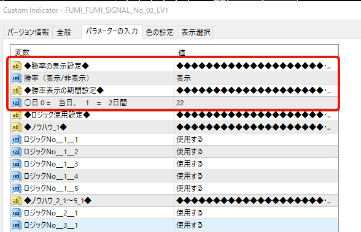Click the Custom Indicator FUMI_FUMI_SIGNAL title text
The width and height of the screenshot is (361, 232).
point(86,10)
